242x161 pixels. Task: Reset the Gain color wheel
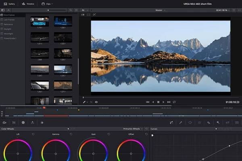tap(108, 134)
